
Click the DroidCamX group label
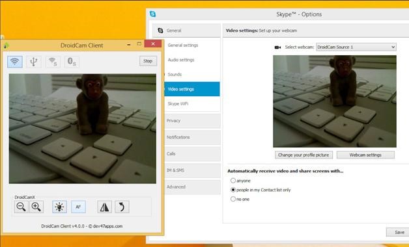pyautogui.click(x=25, y=198)
